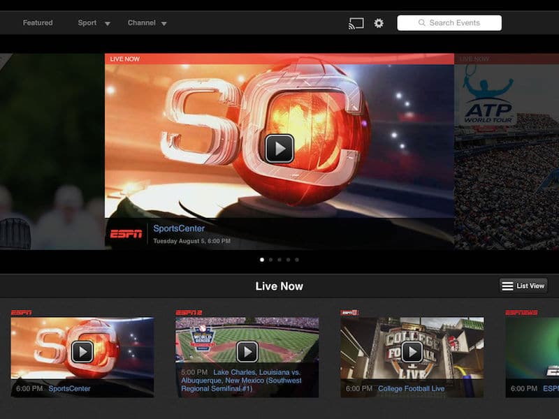Open the SportsCenter title link in banner
The width and height of the screenshot is (559, 419).
click(x=179, y=228)
